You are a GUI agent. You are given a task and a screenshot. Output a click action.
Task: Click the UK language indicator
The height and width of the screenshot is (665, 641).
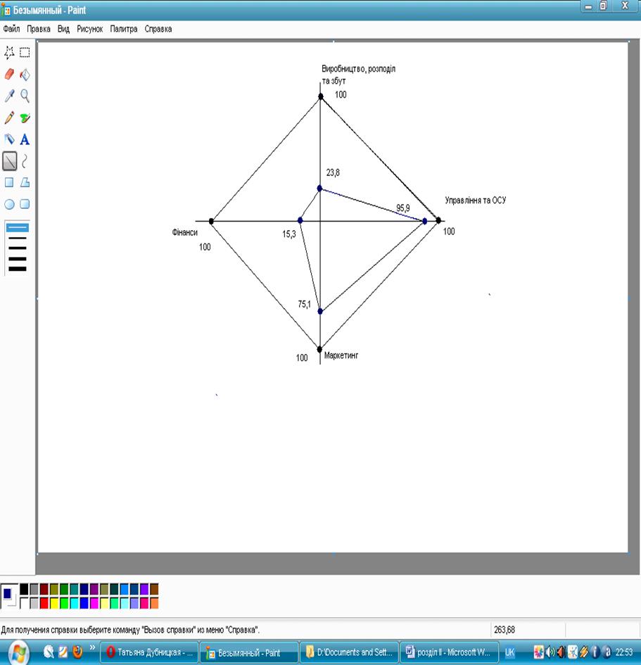pos(509,652)
